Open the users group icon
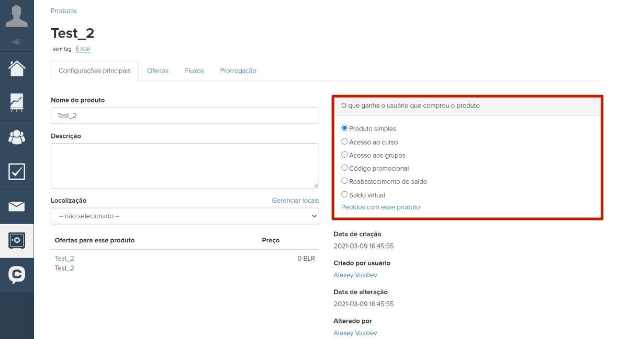628x339 pixels. pyautogui.click(x=17, y=137)
